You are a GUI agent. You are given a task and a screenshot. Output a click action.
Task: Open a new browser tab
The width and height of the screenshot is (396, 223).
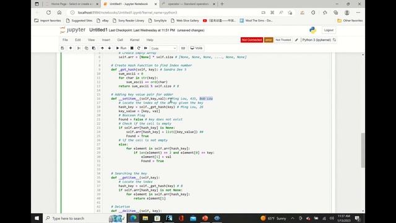pyautogui.click(x=222, y=4)
